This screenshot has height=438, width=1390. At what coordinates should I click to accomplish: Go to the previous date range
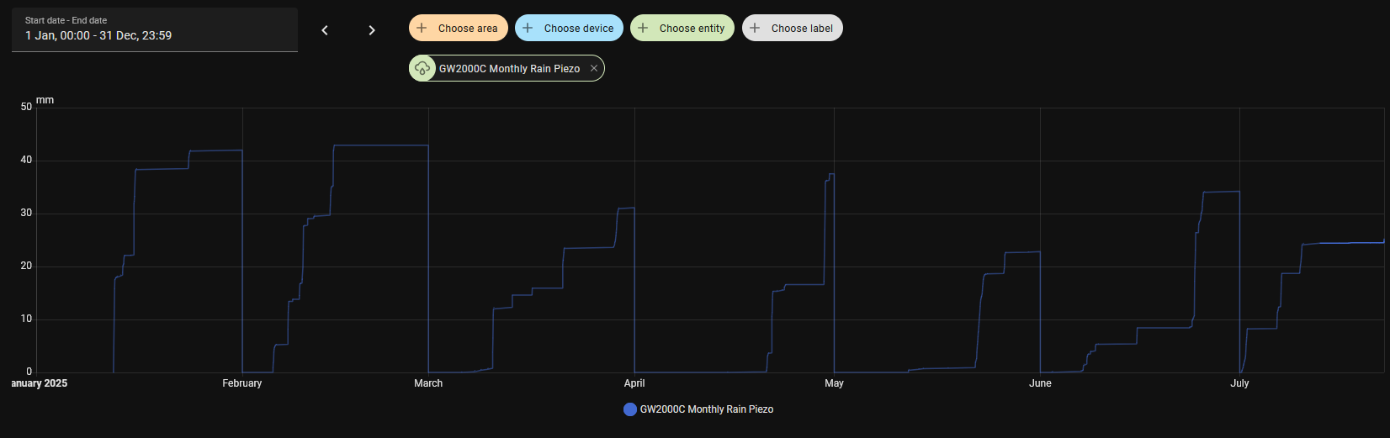[325, 30]
